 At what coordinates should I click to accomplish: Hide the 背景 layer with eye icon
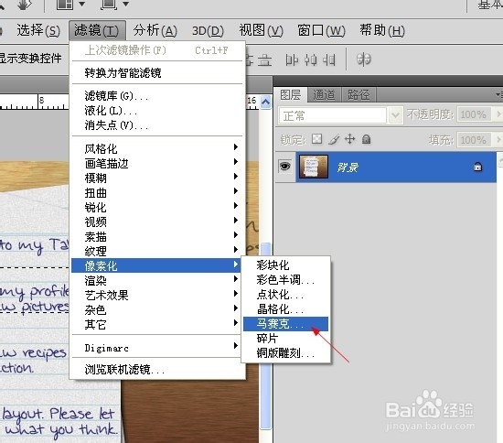pos(284,167)
